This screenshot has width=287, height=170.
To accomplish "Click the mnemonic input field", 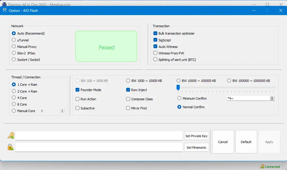I will [99, 147].
